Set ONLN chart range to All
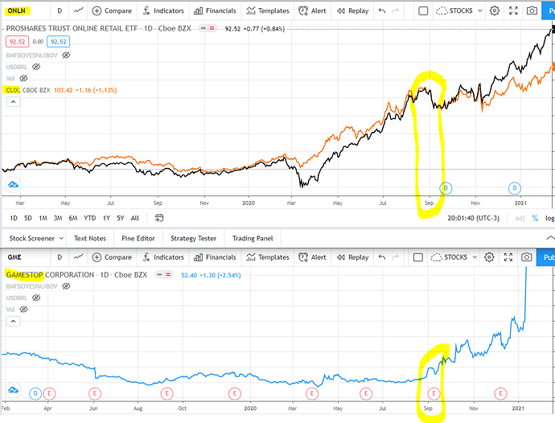Viewport: 555px width, 423px height. [x=135, y=218]
